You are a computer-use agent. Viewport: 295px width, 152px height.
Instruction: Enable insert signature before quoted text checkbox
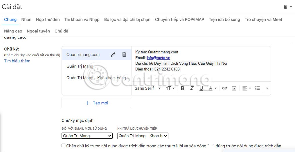(x=64, y=146)
